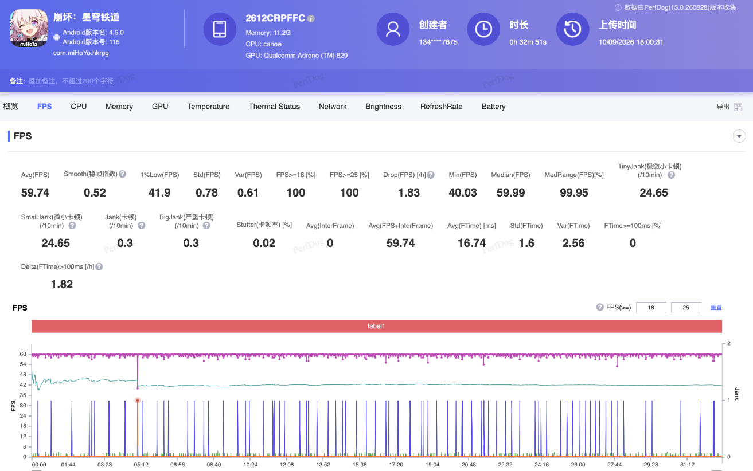Click the creator ID 134****7675
Image resolution: width=753 pixels, height=471 pixels.
(x=438, y=42)
